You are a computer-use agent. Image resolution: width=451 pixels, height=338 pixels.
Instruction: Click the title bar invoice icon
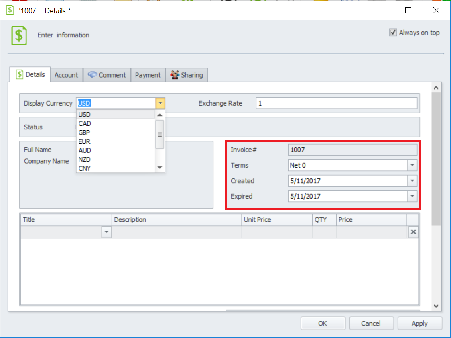pyautogui.click(x=10, y=10)
